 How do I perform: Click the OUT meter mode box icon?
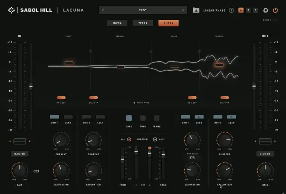265,141
